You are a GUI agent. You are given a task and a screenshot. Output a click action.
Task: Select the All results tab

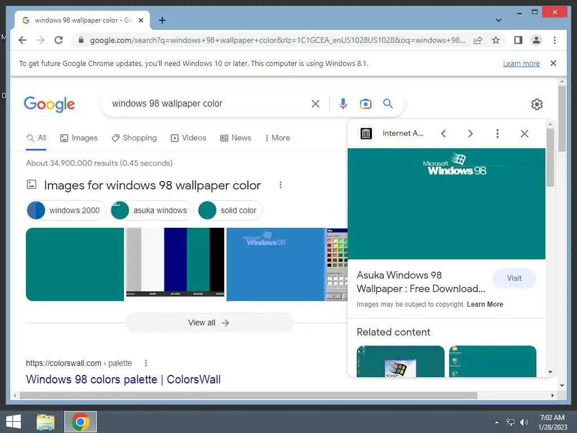[x=36, y=138]
